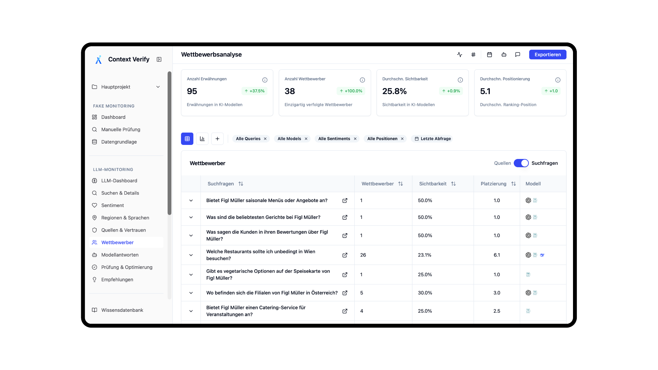Toggle from Quellen to Suchfragen
This screenshot has height=370, width=658.
click(522, 163)
